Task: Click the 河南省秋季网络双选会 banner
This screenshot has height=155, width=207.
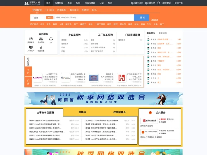Action: [103, 98]
